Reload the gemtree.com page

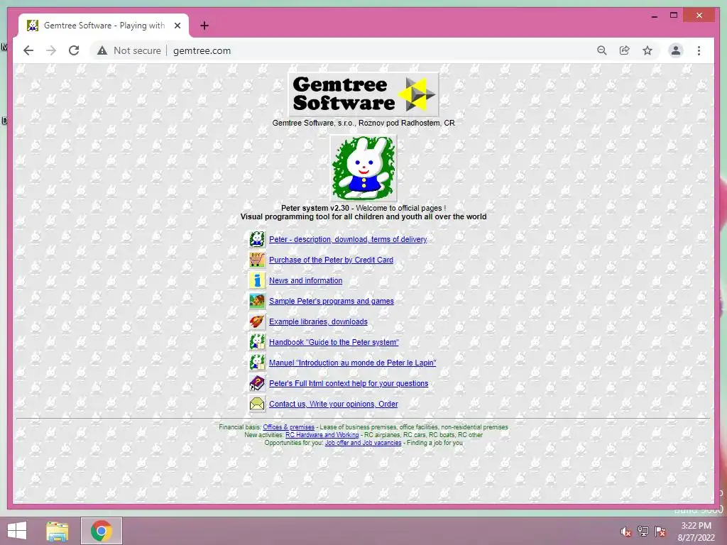(74, 50)
